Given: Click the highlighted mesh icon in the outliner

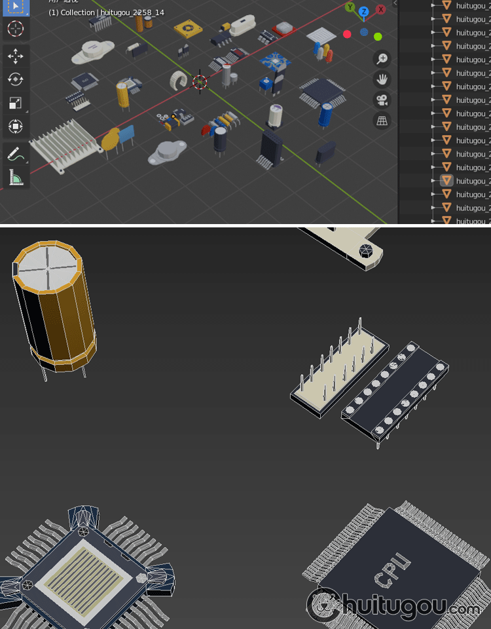Looking at the screenshot, I should click(447, 181).
